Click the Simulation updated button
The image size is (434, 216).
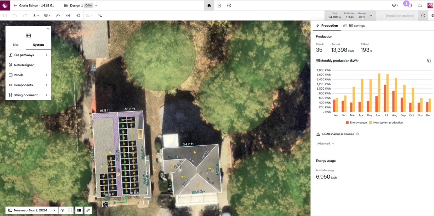point(397,15)
